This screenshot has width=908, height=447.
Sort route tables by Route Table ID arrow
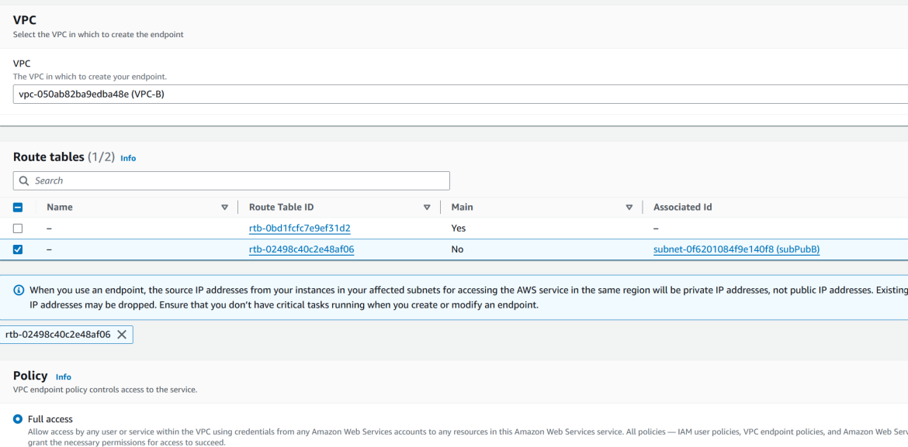(x=427, y=207)
